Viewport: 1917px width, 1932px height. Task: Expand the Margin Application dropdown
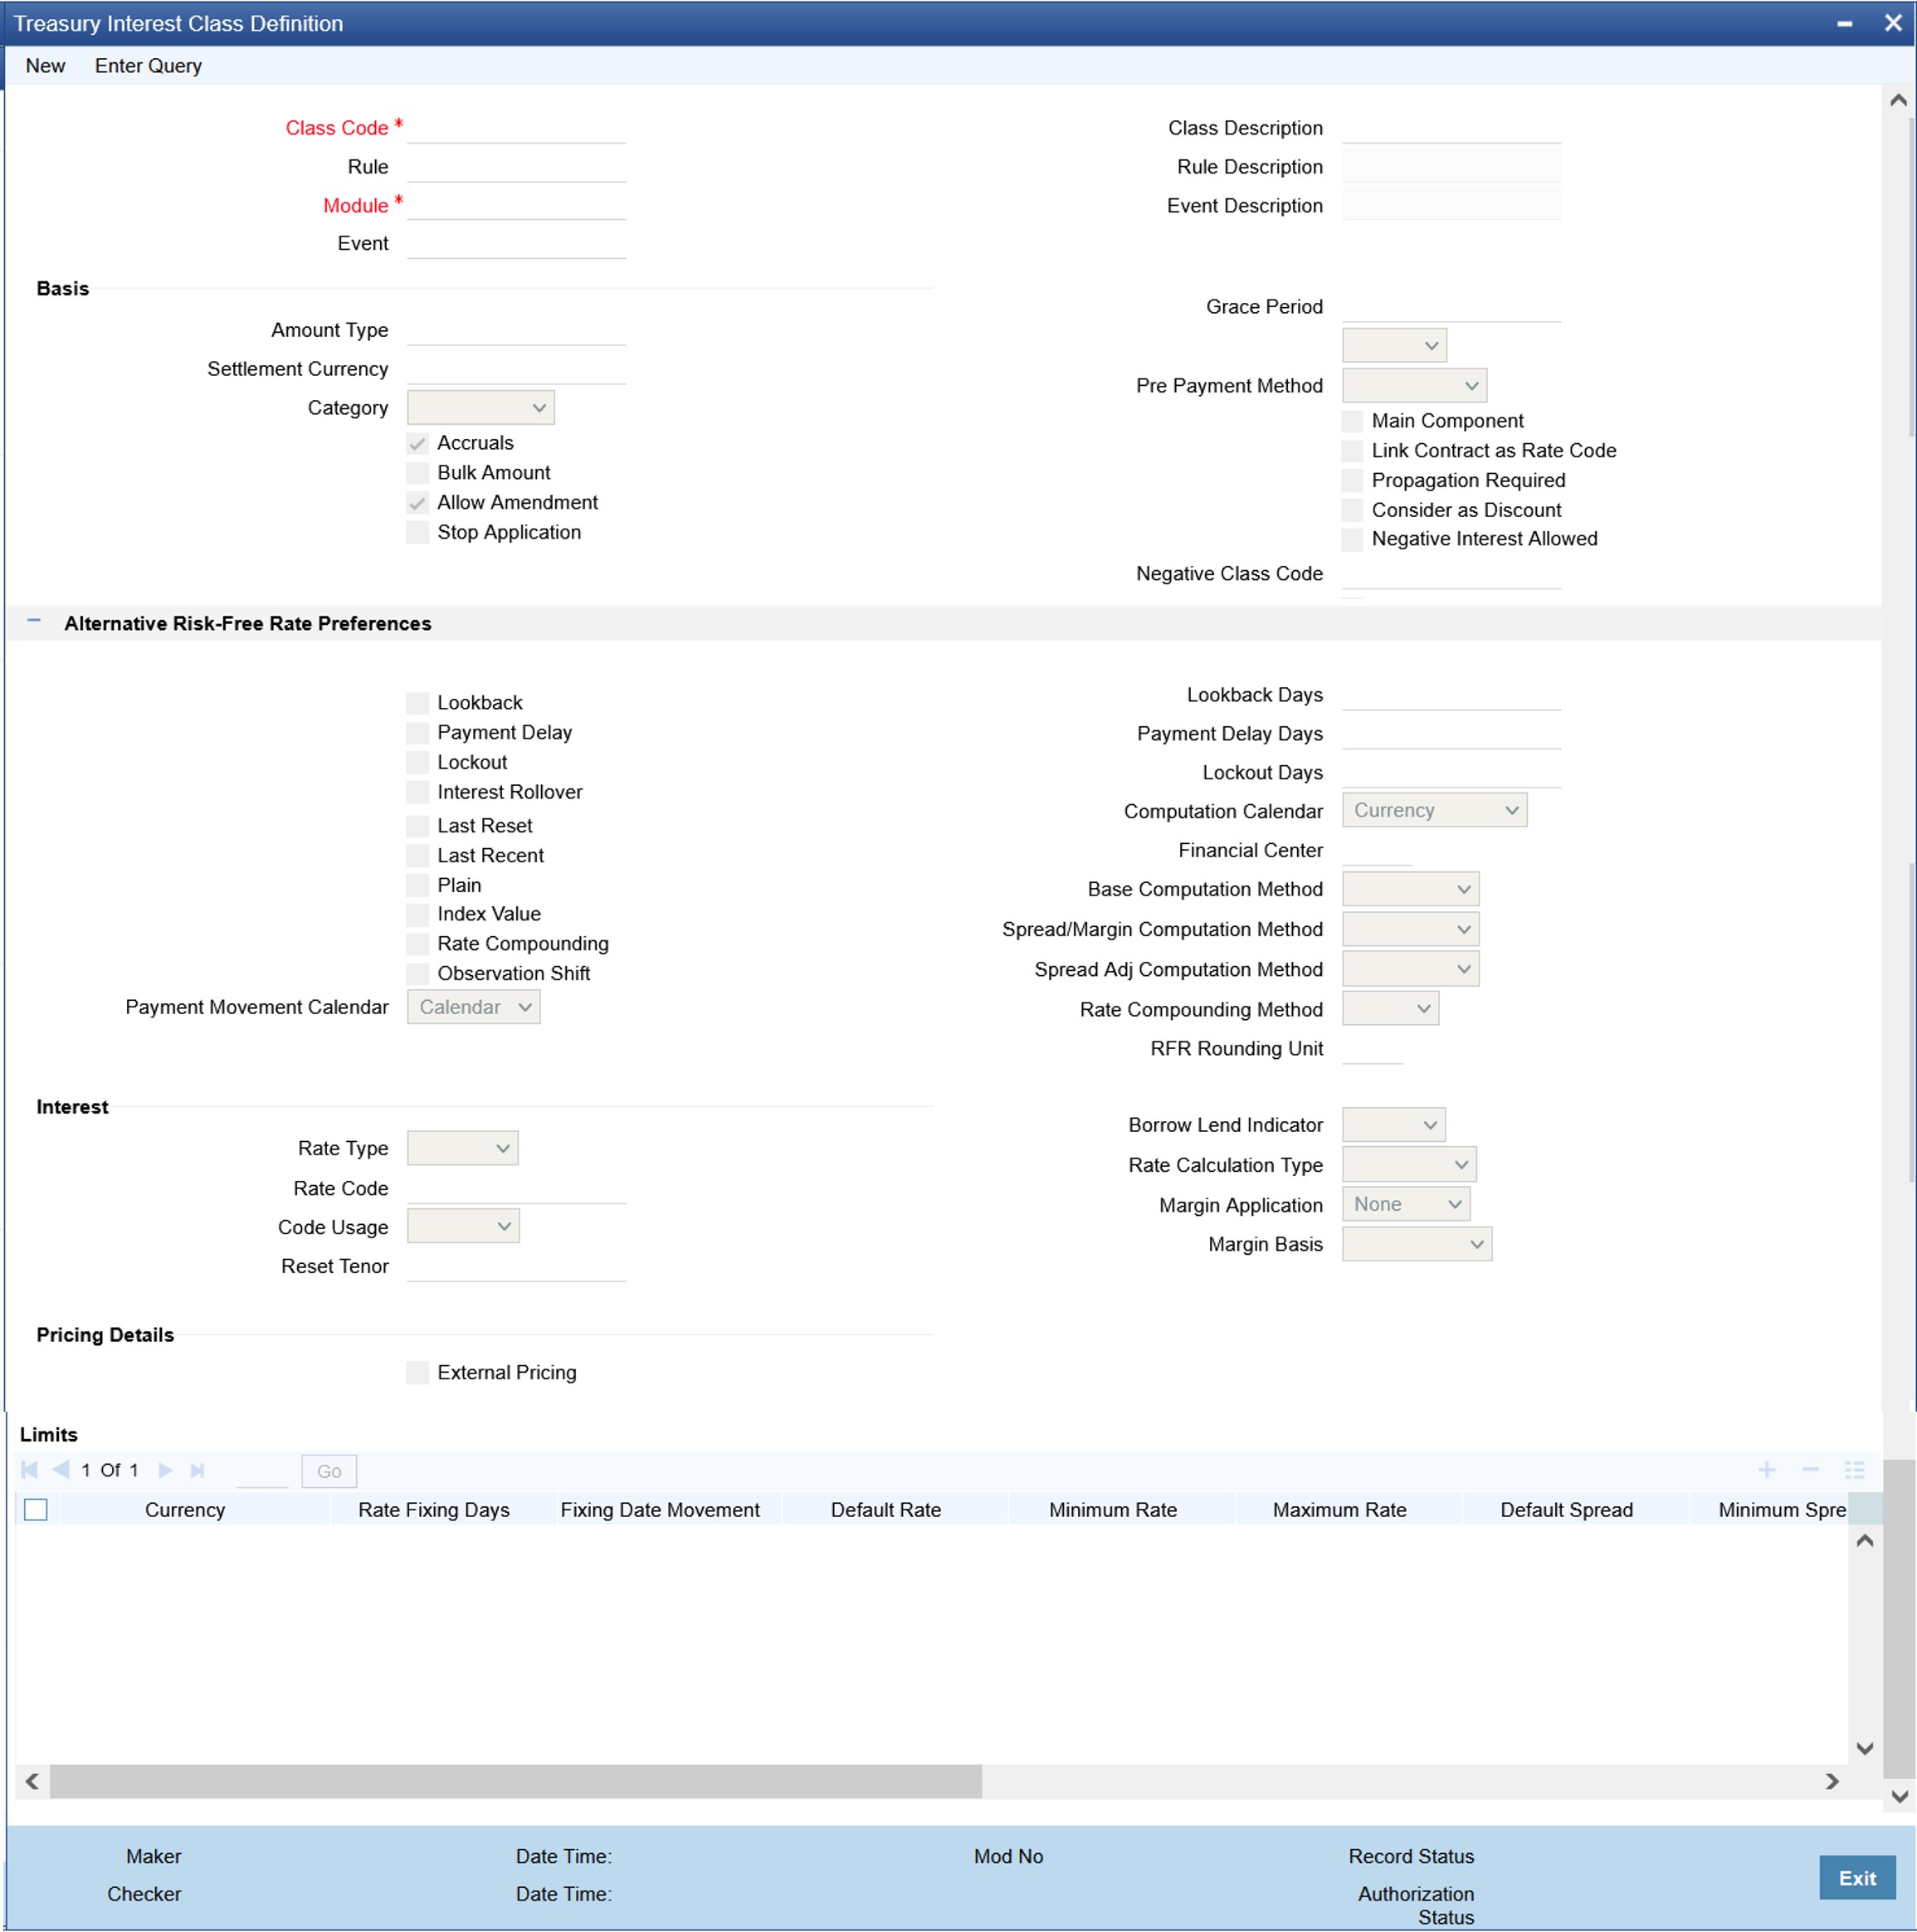click(1405, 1205)
